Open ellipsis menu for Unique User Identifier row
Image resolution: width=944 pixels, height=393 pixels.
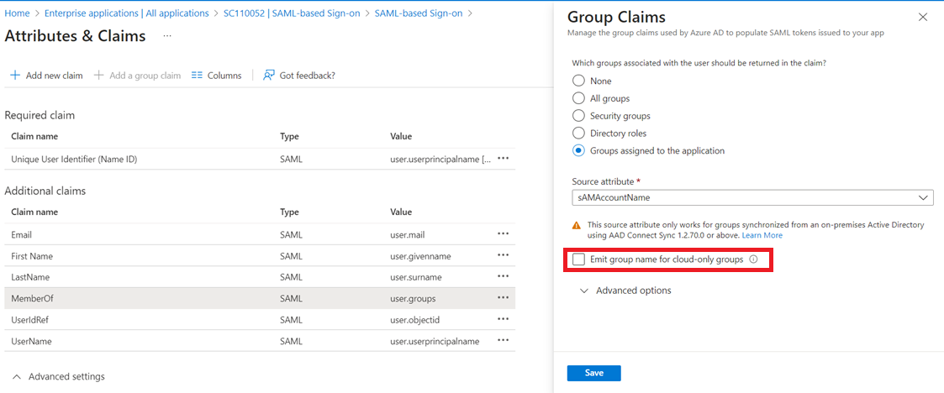pos(504,159)
